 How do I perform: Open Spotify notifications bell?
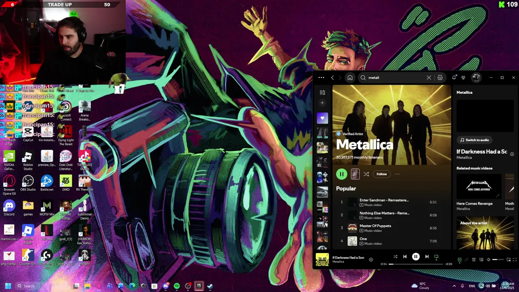click(x=454, y=77)
